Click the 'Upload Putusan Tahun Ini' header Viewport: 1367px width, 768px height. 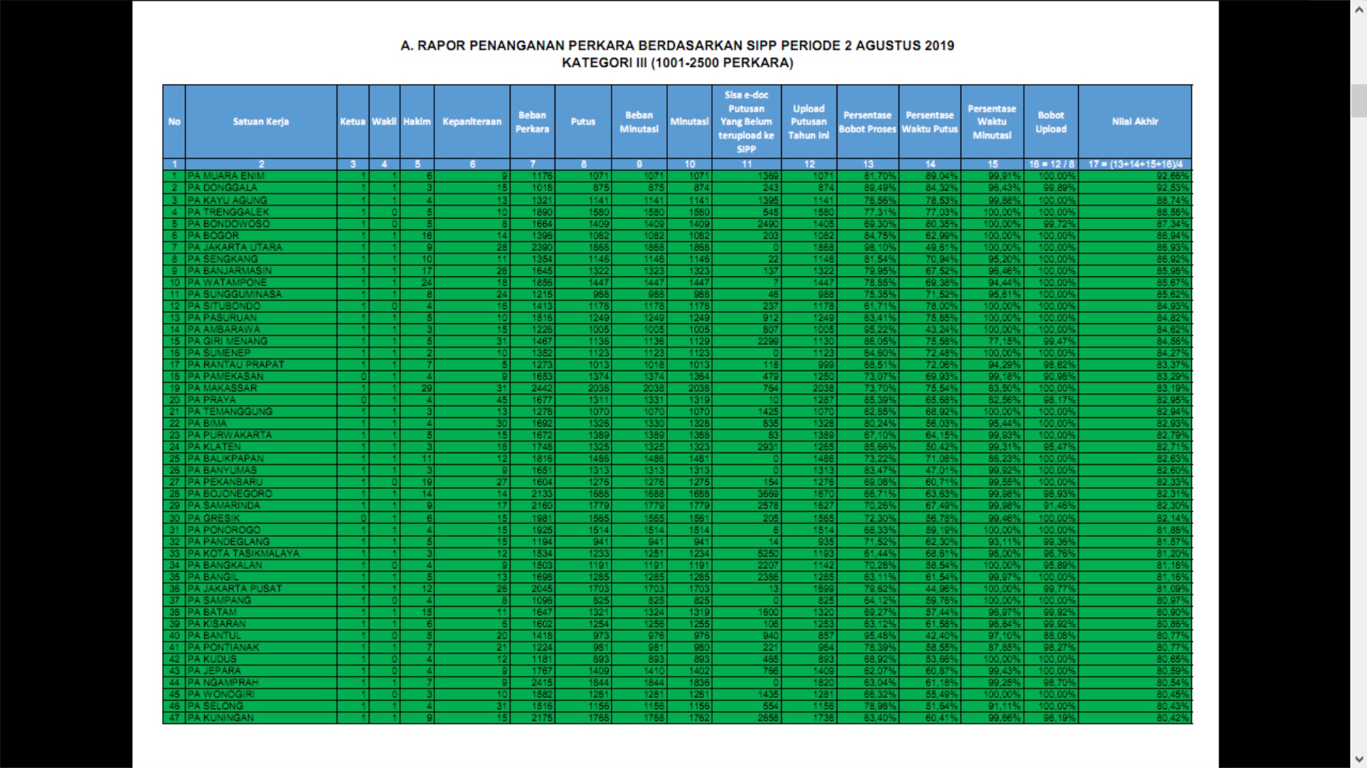(809, 122)
